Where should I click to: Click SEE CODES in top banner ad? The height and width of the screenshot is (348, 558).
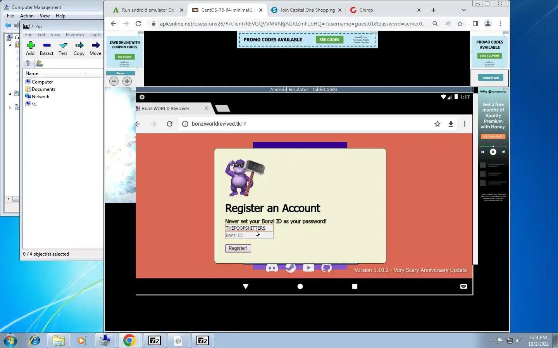pos(329,39)
